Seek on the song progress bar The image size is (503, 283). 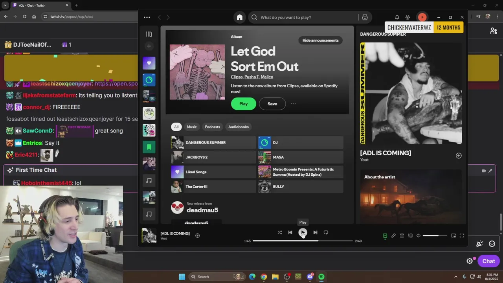tap(303, 241)
